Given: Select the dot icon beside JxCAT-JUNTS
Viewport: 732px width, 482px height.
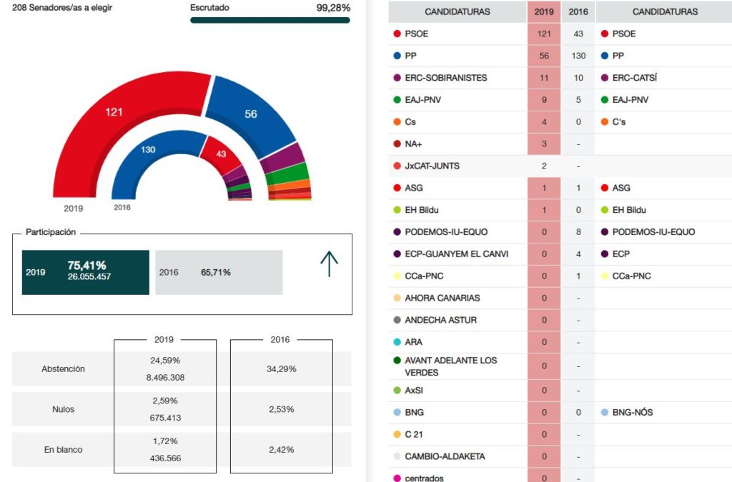Looking at the screenshot, I should tap(397, 166).
